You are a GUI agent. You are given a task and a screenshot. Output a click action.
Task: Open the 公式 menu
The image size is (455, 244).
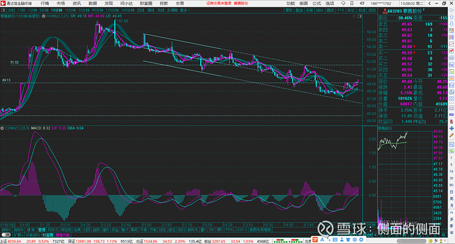[x=317, y=3]
